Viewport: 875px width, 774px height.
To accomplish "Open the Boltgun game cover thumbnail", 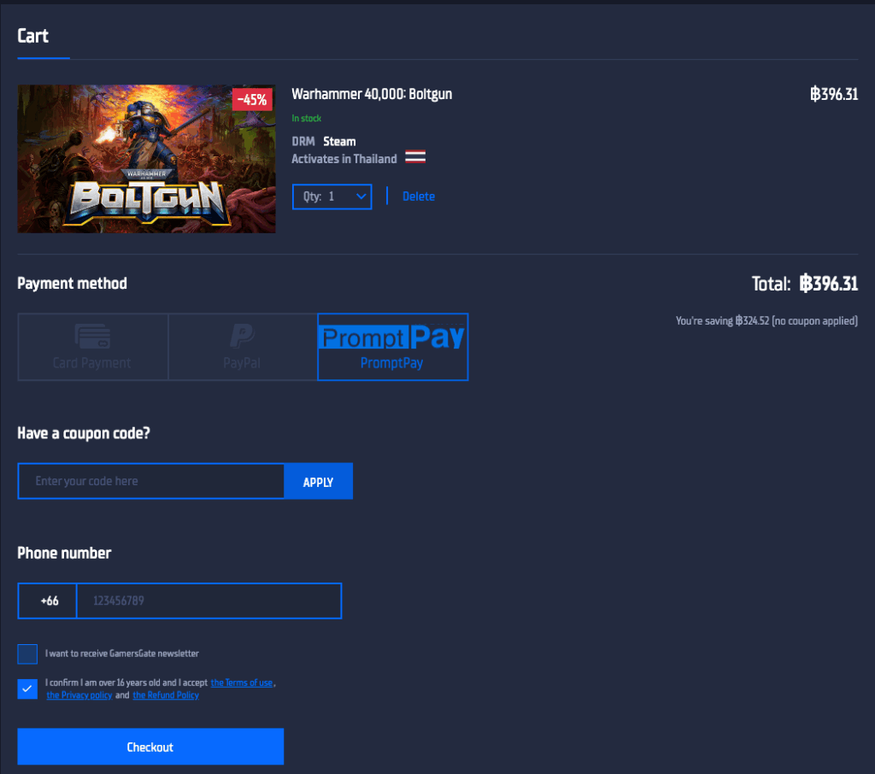I will pos(146,159).
